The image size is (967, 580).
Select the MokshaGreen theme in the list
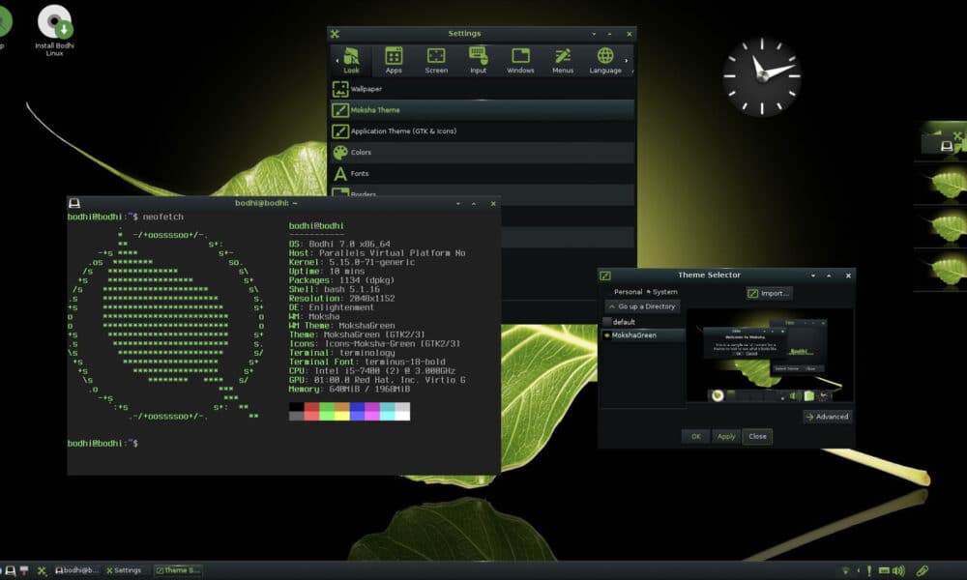click(643, 335)
